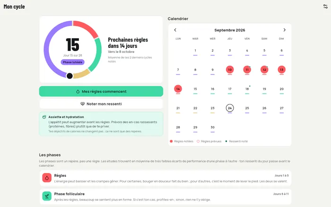Image resolution: width=331 pixels, height=207 pixels.
Task: Click the green sprout Phase folliculaire icon
Action: 47,196
